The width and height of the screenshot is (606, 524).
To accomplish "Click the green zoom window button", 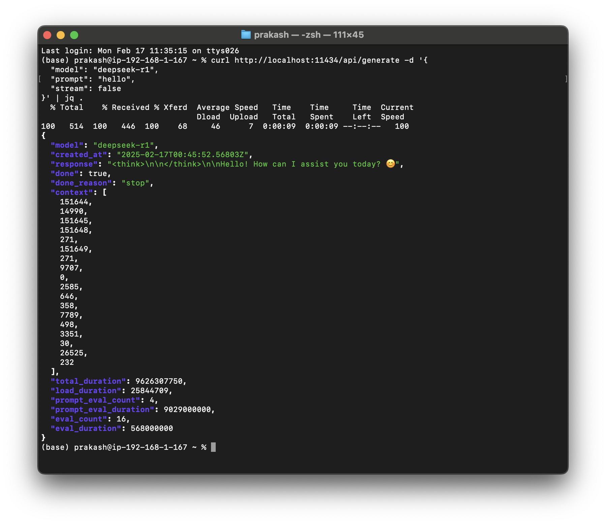I will click(x=74, y=35).
